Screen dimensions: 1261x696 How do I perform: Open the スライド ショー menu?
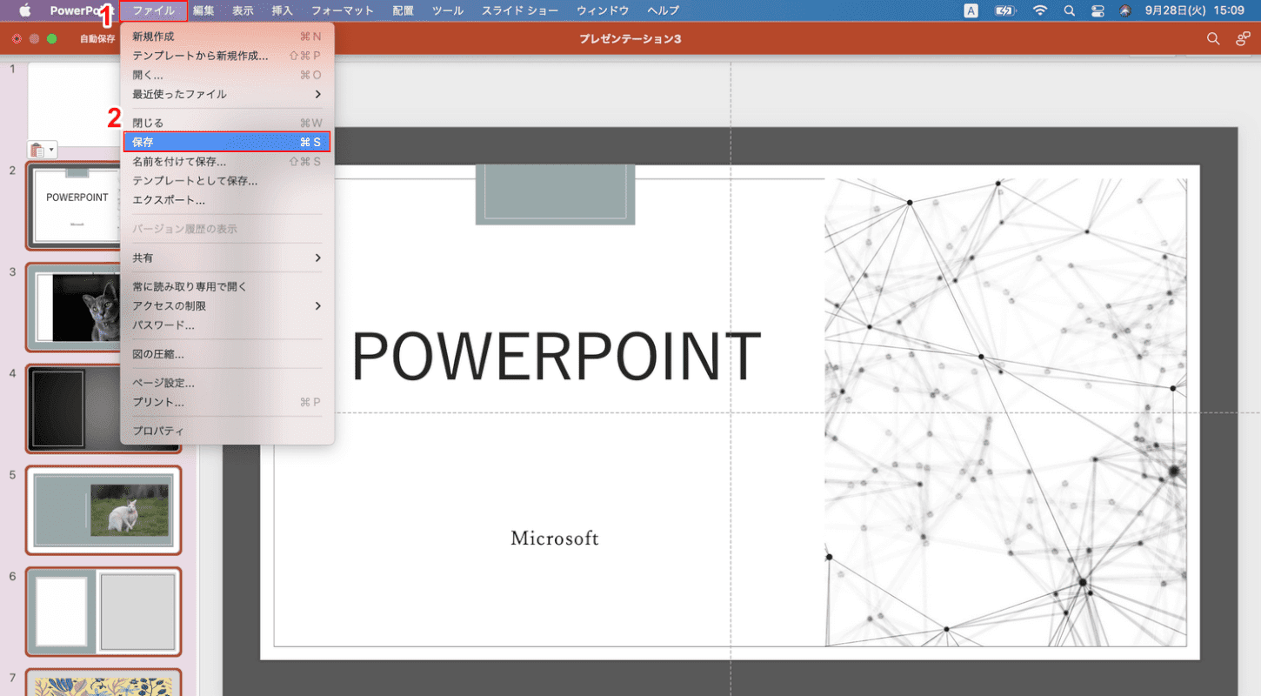pos(520,10)
